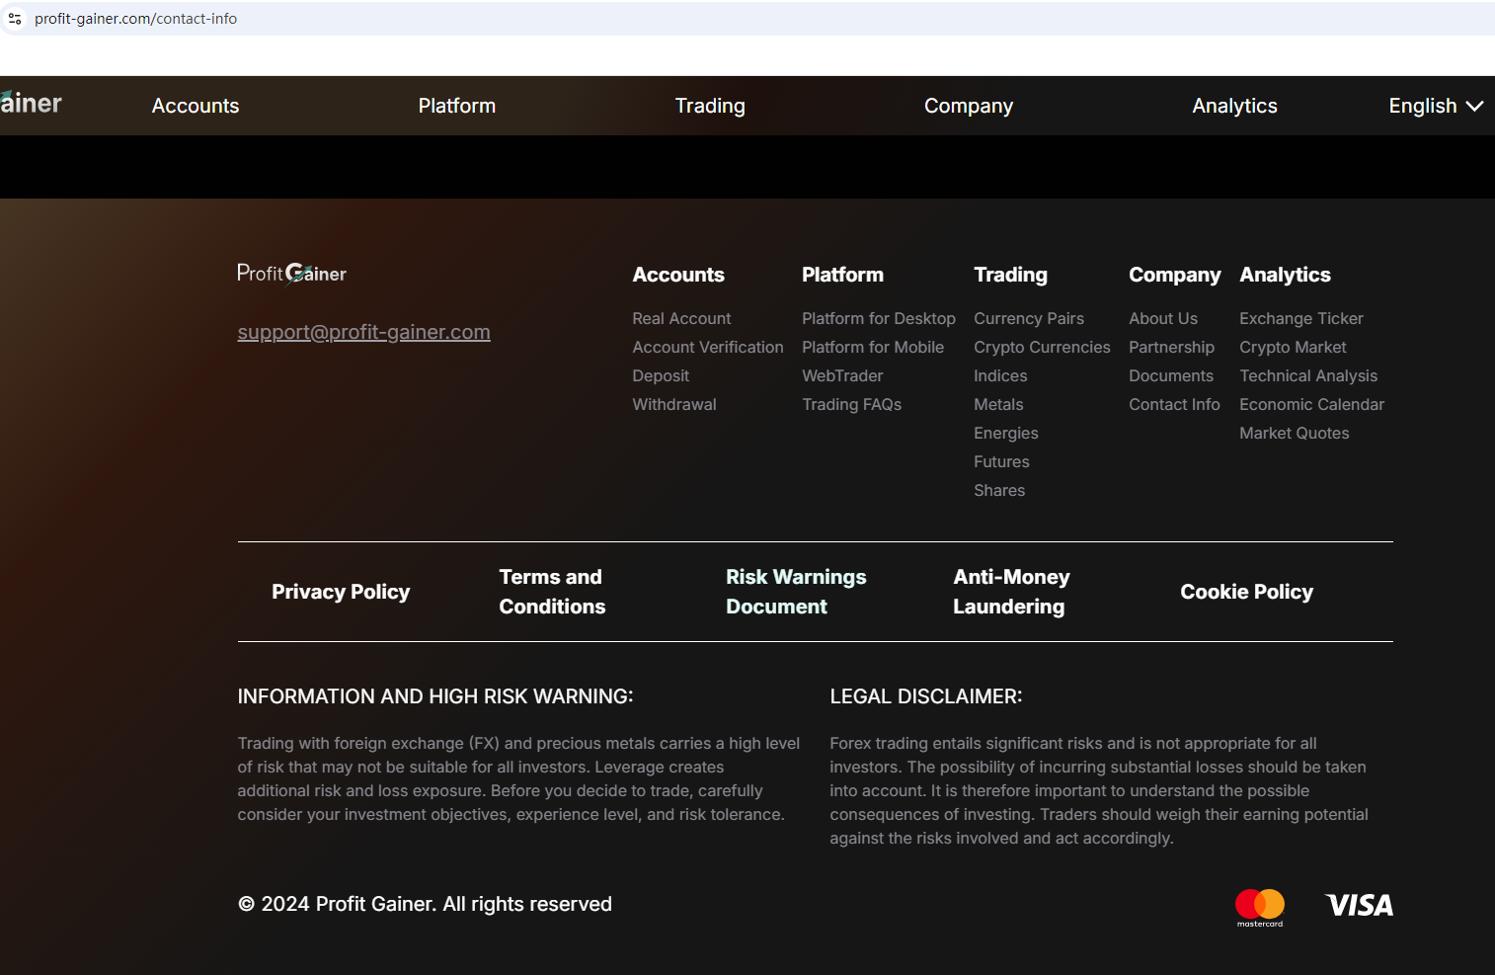The width and height of the screenshot is (1495, 975).
Task: Open the Risk Warnings Document link
Action: [x=796, y=592]
